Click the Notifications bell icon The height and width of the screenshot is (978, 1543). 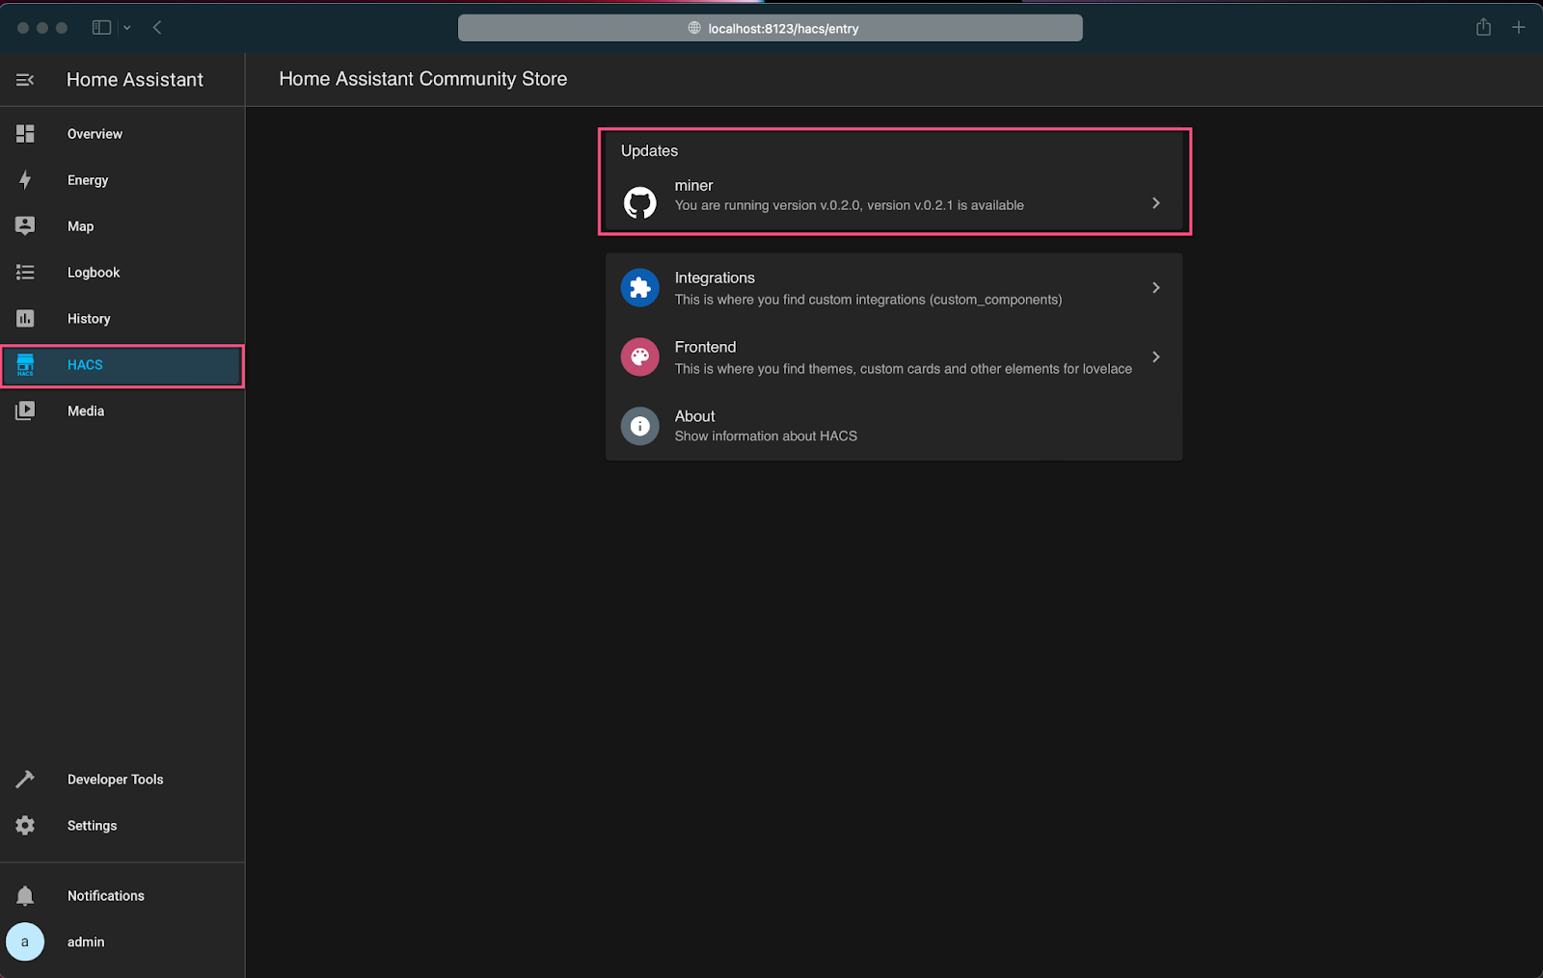(x=25, y=896)
